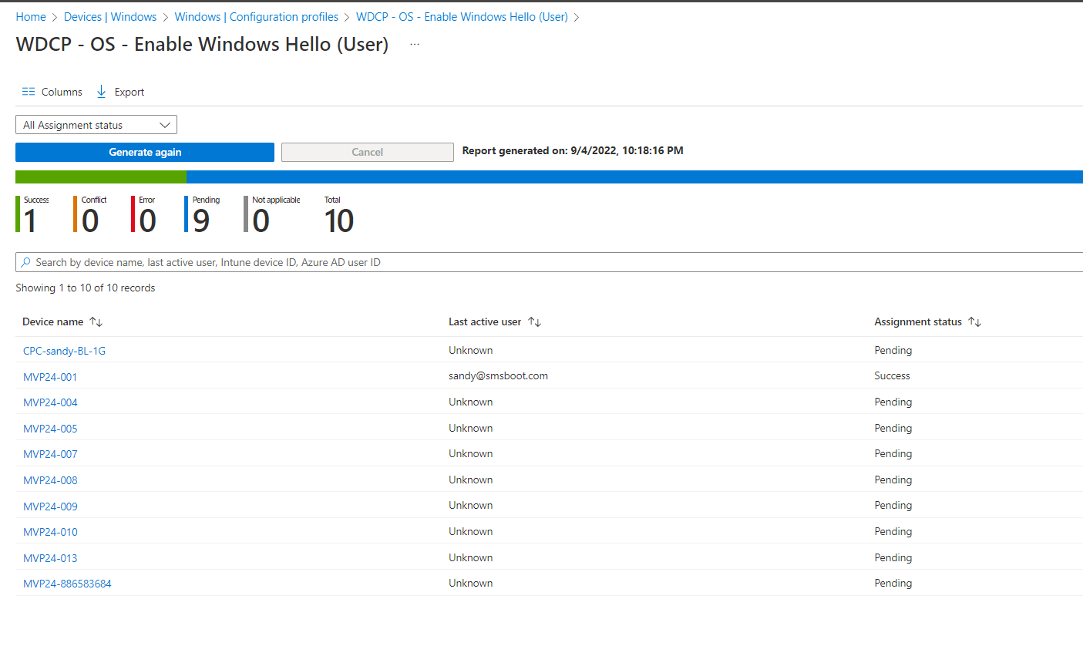
Task: Click the search magnifier icon
Action: (x=26, y=261)
